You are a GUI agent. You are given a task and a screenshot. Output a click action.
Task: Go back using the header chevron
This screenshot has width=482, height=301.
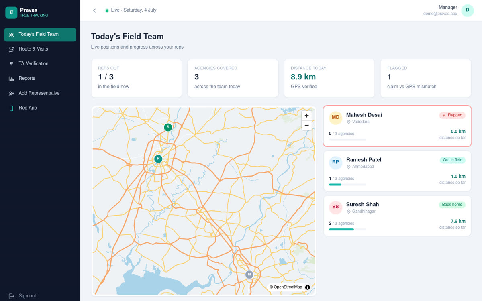[94, 10]
